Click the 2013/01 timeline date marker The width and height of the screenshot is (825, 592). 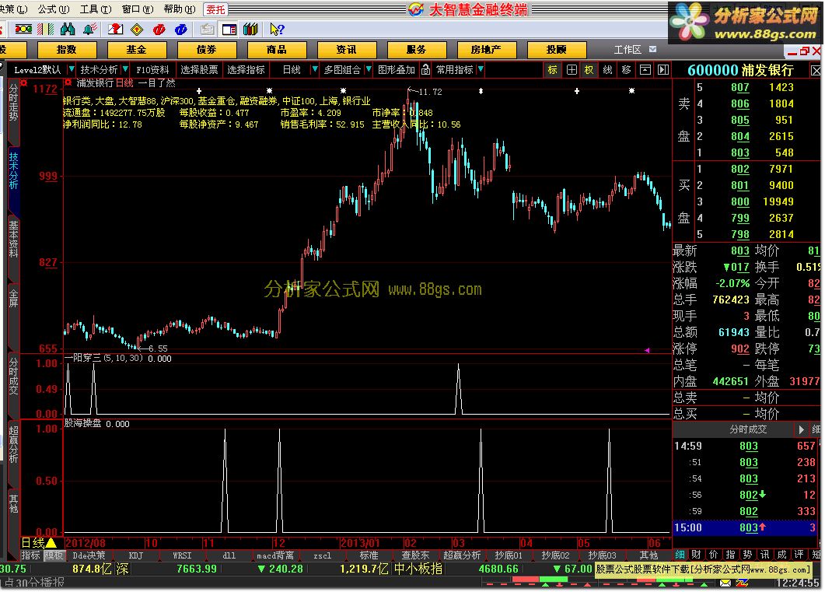click(x=359, y=542)
